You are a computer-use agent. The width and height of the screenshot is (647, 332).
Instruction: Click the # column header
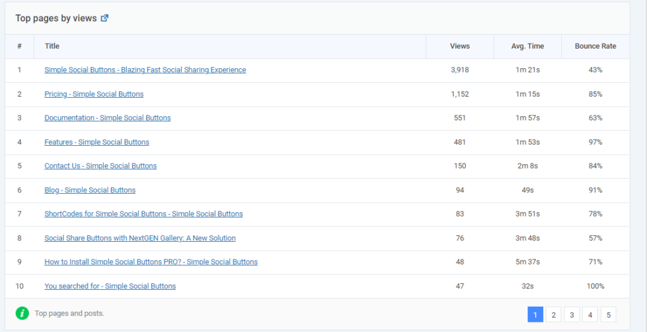click(20, 46)
